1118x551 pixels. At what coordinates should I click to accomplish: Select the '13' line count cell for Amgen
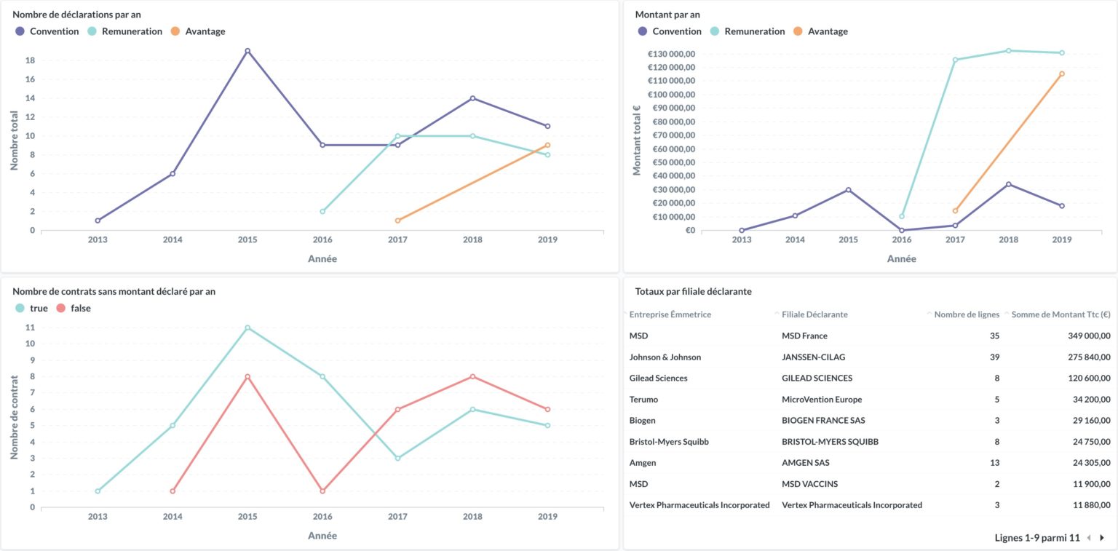point(994,462)
